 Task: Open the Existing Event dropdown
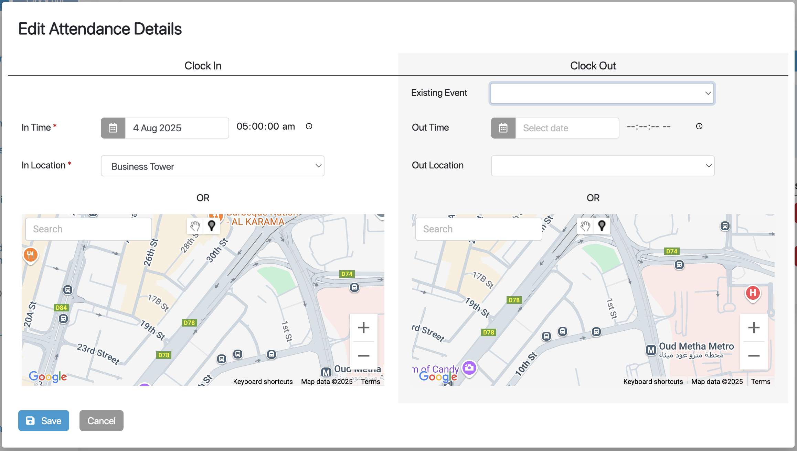point(602,93)
